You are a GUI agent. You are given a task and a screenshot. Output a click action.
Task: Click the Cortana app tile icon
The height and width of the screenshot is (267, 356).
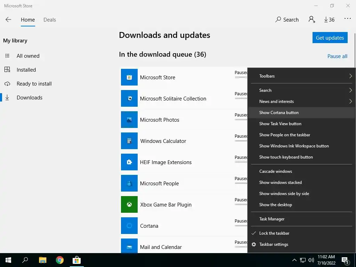[129, 226]
